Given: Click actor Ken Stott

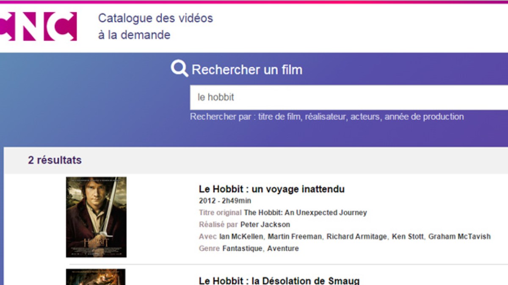Looking at the screenshot, I should click(408, 236).
